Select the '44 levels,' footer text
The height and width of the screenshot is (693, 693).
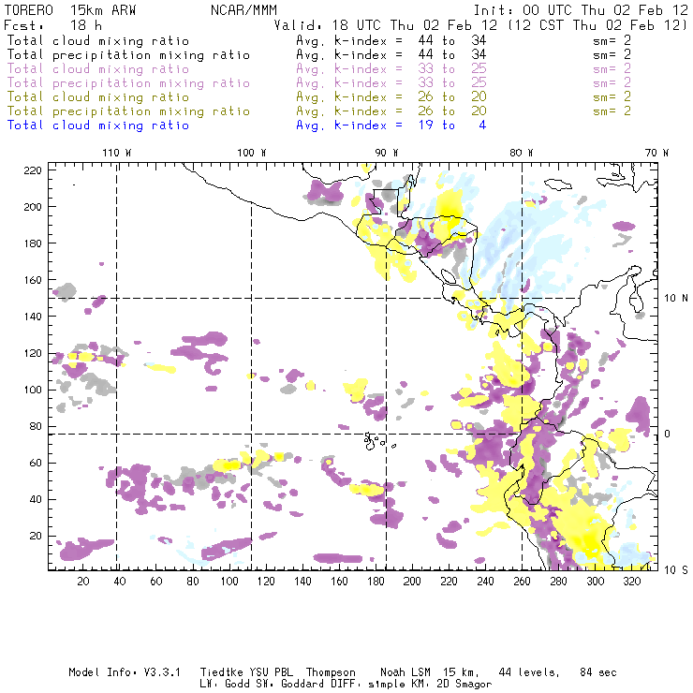click(529, 672)
